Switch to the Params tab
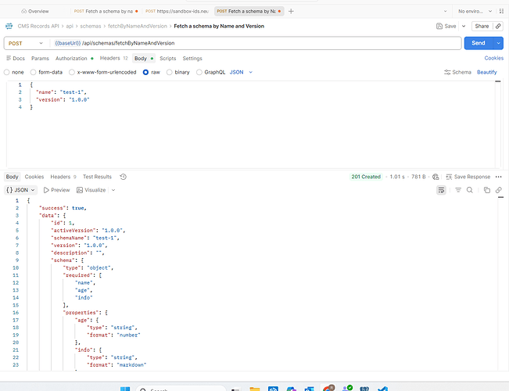Image resolution: width=509 pixels, height=391 pixels. pyautogui.click(x=40, y=59)
